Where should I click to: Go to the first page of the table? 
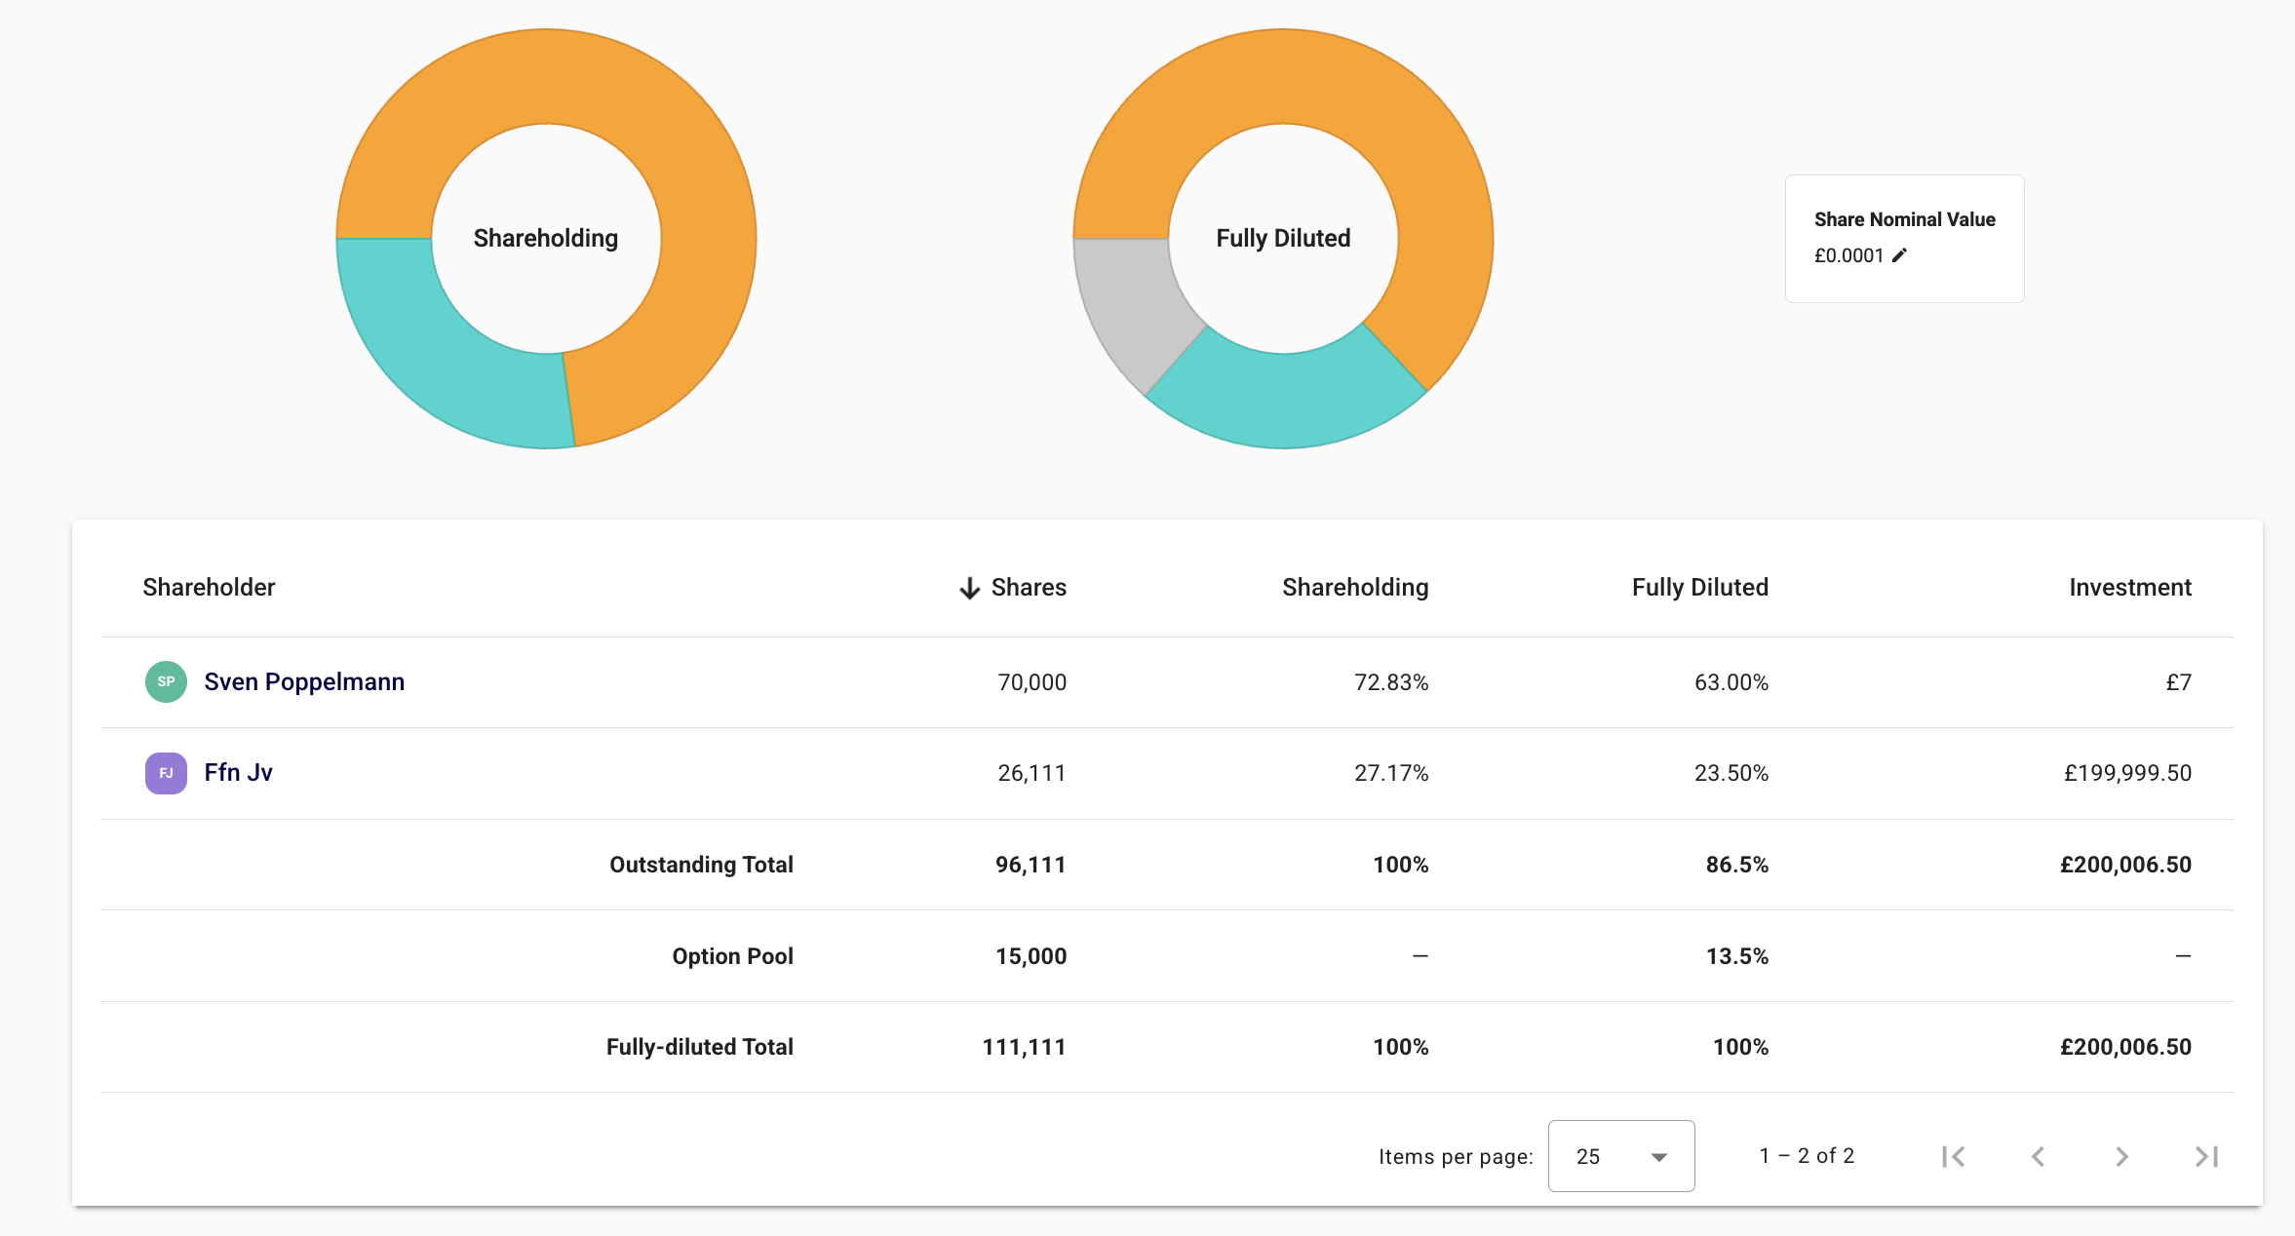pos(1953,1156)
